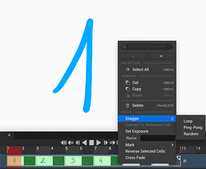The height and width of the screenshot is (169, 206).
Task: Click the Cut icon in the context menu
Action: [128, 83]
